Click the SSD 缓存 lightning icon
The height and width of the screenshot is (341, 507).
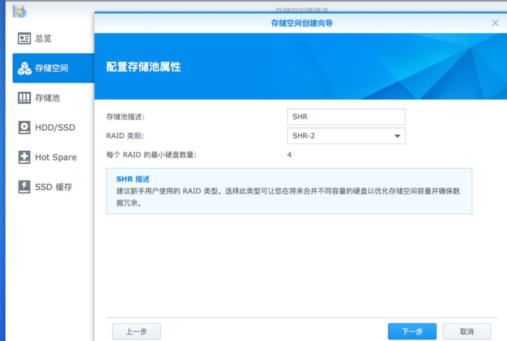click(x=24, y=187)
